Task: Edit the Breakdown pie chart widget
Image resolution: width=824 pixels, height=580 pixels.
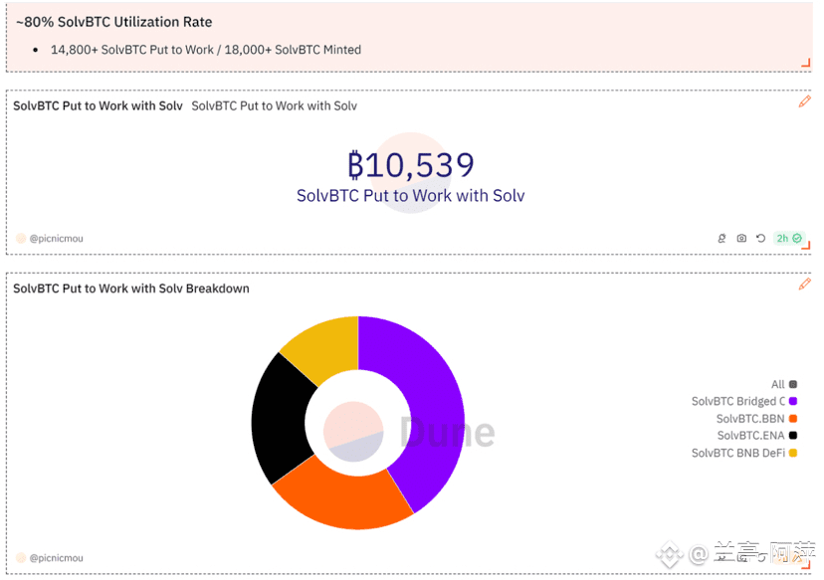Action: (804, 285)
